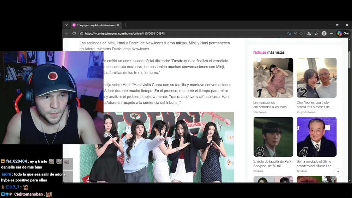
Task: Open the media control icon
Action: 309,34
